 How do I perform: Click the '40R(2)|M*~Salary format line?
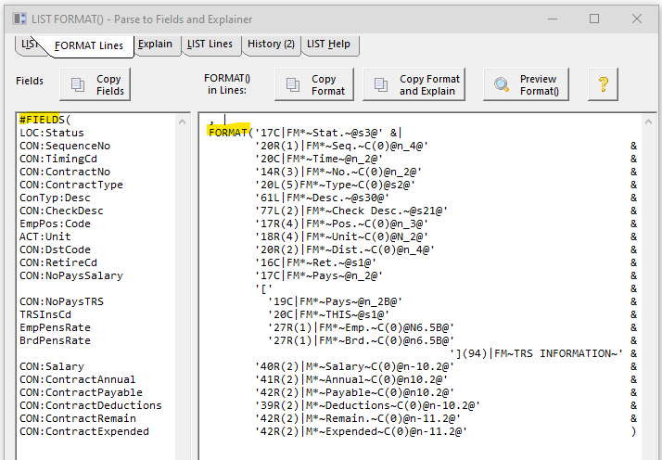coord(354,366)
